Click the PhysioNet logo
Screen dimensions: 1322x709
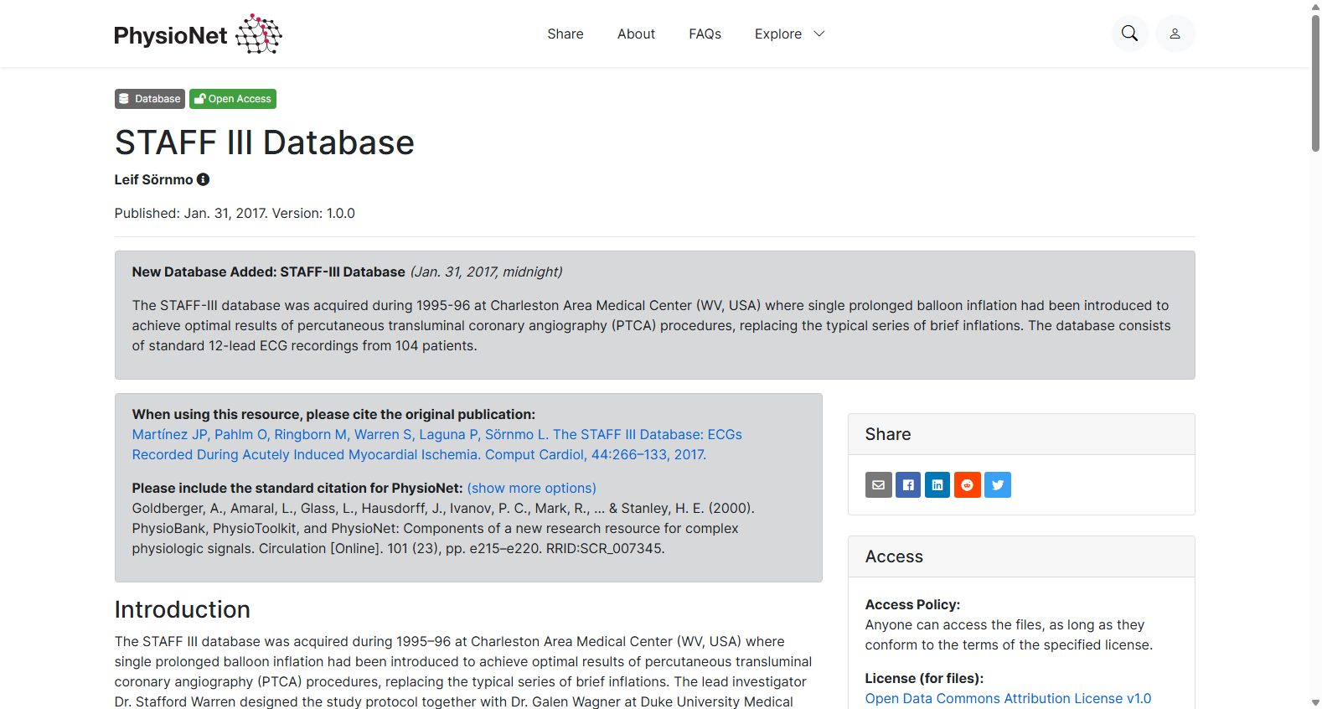coord(198,34)
